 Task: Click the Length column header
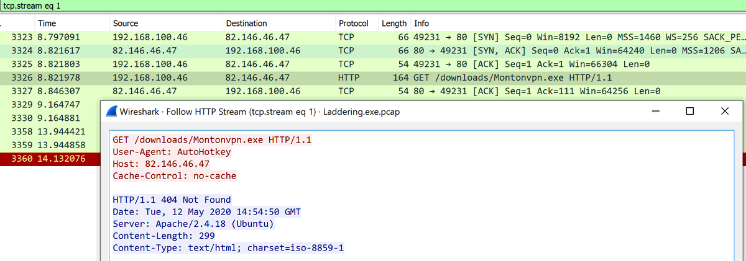pos(394,24)
